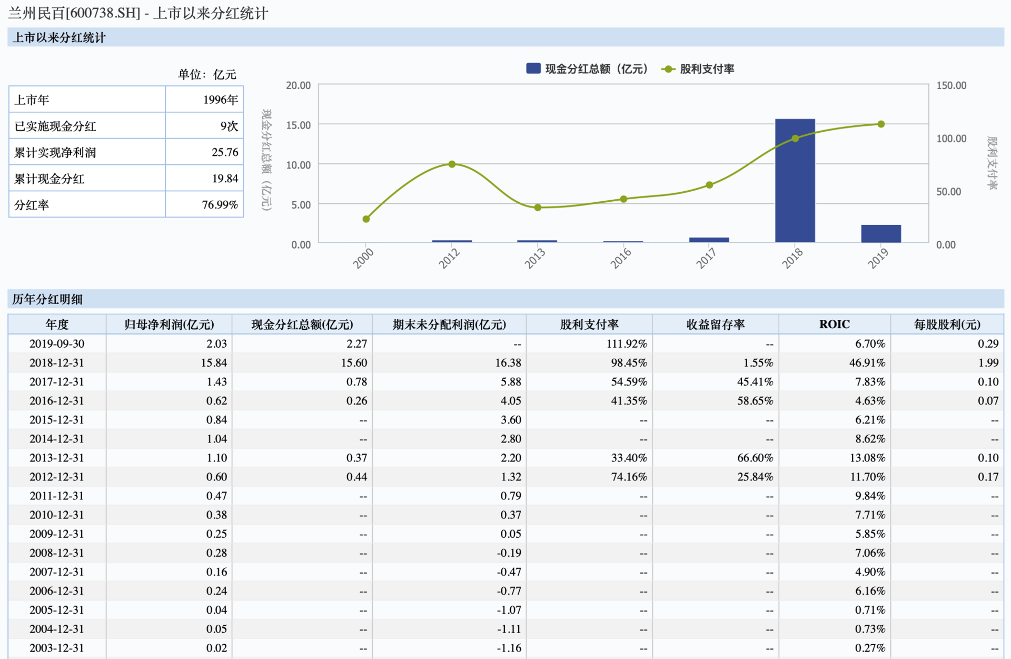Click the blue legend square for 现金分红总额
The width and height of the screenshot is (1011, 659).
pos(533,68)
